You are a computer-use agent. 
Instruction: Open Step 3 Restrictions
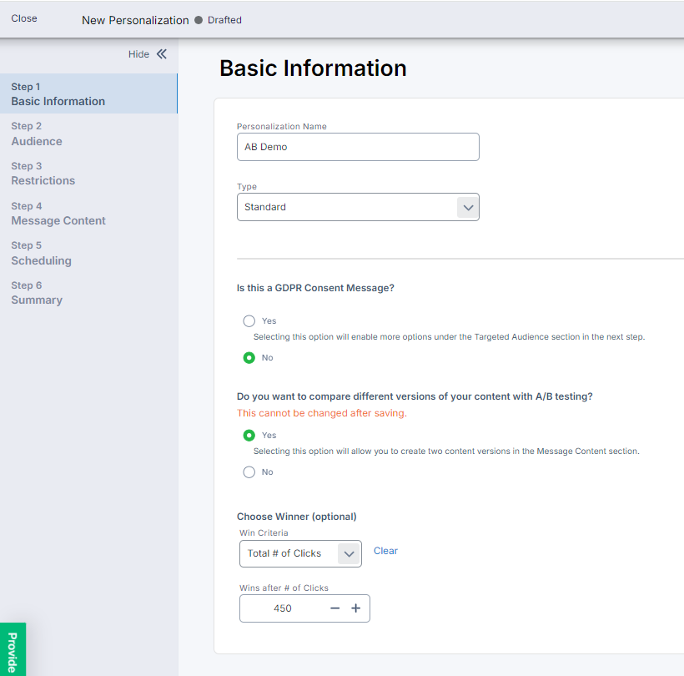click(43, 174)
